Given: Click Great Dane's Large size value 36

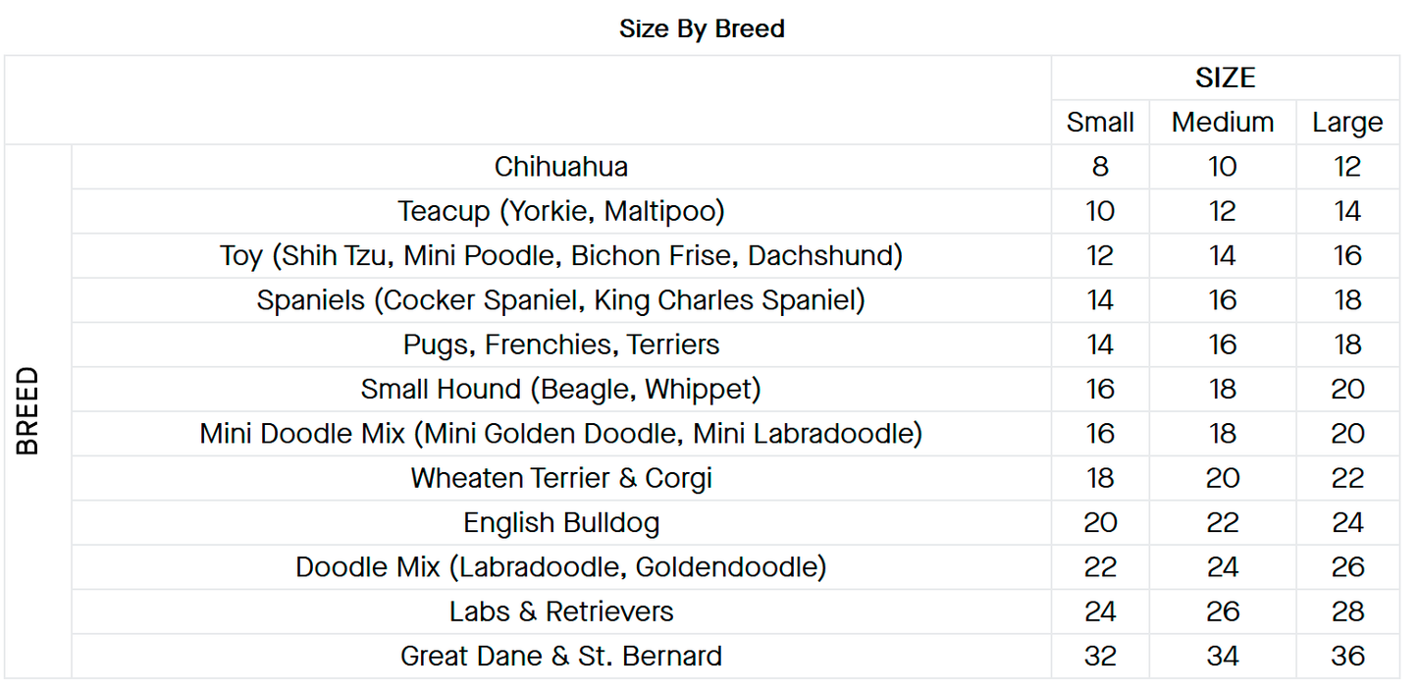Looking at the screenshot, I should (x=1347, y=656).
